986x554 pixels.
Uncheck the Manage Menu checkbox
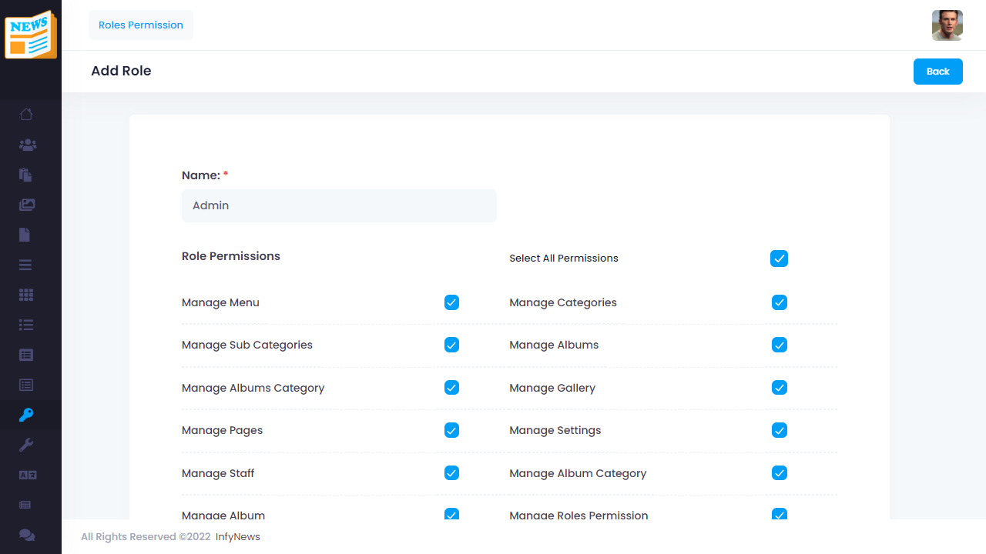[x=451, y=302]
